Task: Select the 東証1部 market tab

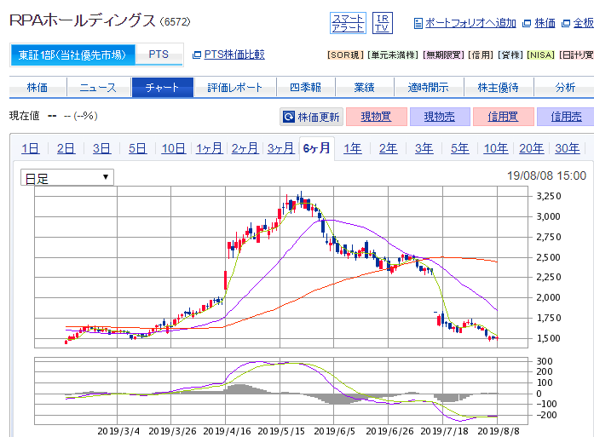Action: click(x=72, y=55)
